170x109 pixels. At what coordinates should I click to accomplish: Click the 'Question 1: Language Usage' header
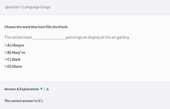point(28,7)
